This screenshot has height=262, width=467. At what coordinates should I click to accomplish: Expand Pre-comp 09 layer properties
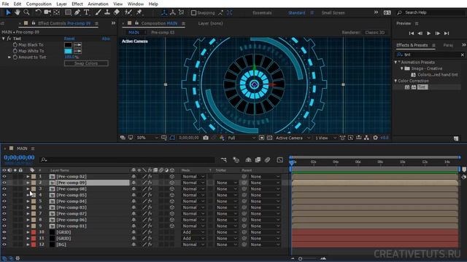point(28,183)
